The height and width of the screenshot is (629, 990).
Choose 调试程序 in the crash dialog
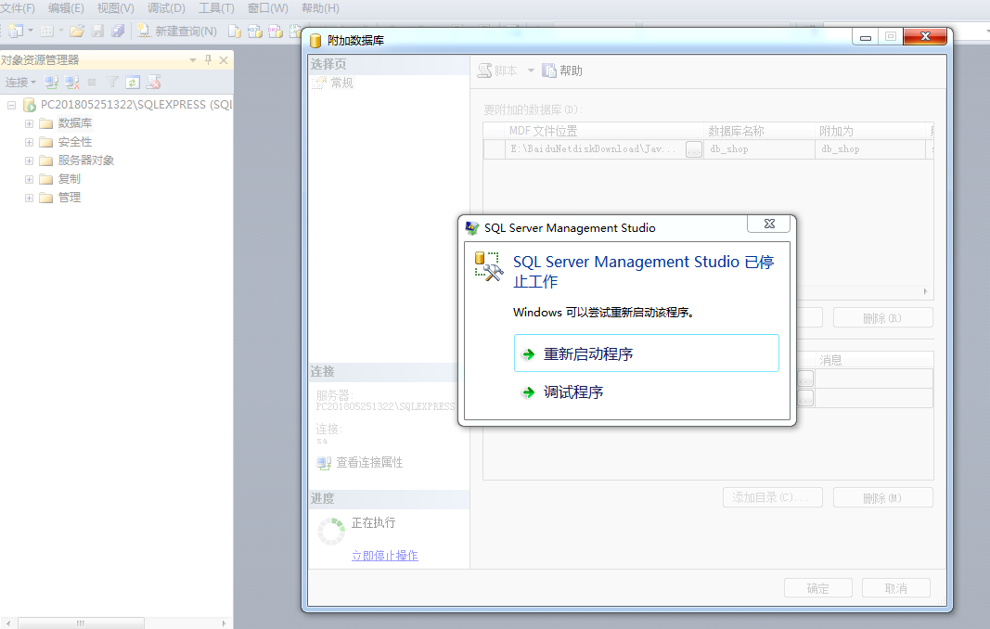click(x=646, y=392)
